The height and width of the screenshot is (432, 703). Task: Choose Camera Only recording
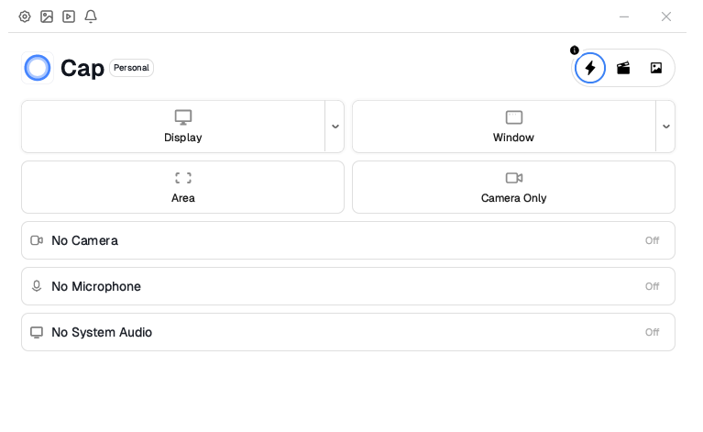(513, 187)
